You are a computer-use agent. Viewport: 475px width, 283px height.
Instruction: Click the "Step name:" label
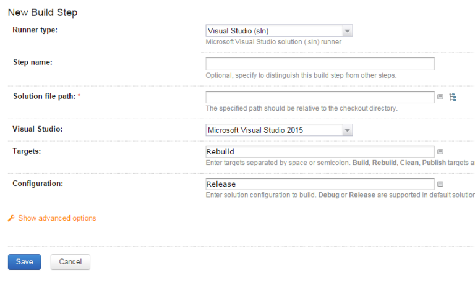(32, 62)
